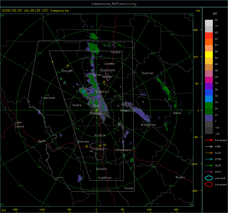Click the Composite_Reflectivity title
Viewport: 228px width, 213px height.
114,4
